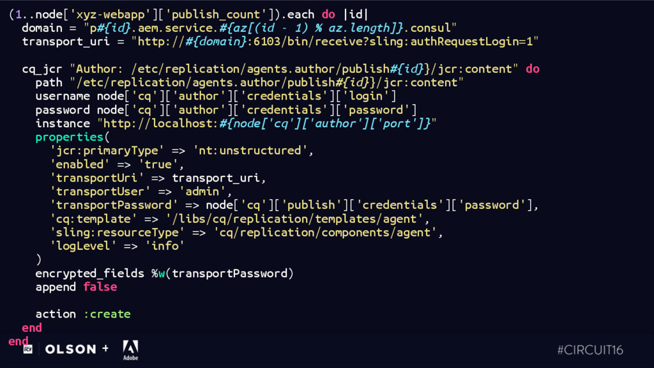Image resolution: width=654 pixels, height=368 pixels.
Task: Click the Adobe logo icon
Action: click(130, 349)
